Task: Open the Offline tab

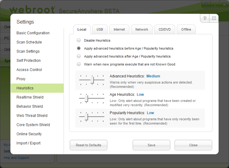Action: (186, 29)
